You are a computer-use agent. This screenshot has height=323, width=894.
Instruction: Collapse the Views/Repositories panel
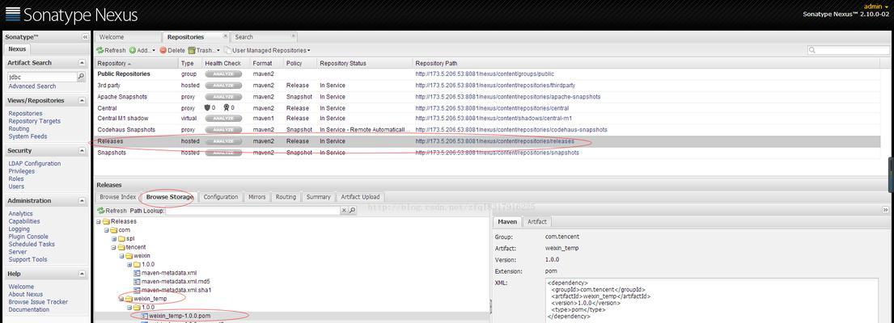(x=82, y=101)
